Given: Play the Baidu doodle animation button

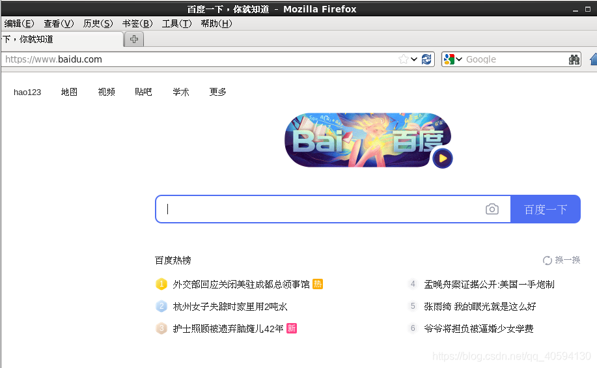Looking at the screenshot, I should pos(443,158).
